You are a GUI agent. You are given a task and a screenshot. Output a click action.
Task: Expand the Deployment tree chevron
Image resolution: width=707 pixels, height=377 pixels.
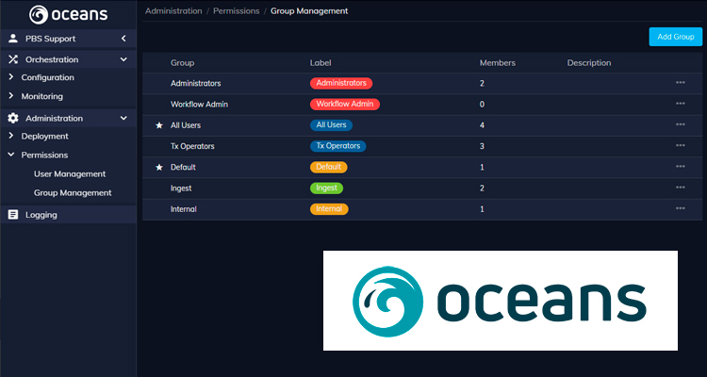11,136
